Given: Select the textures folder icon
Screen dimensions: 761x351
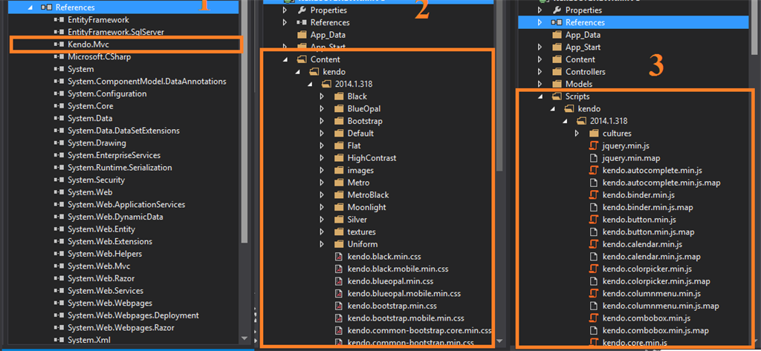Looking at the screenshot, I should (339, 232).
